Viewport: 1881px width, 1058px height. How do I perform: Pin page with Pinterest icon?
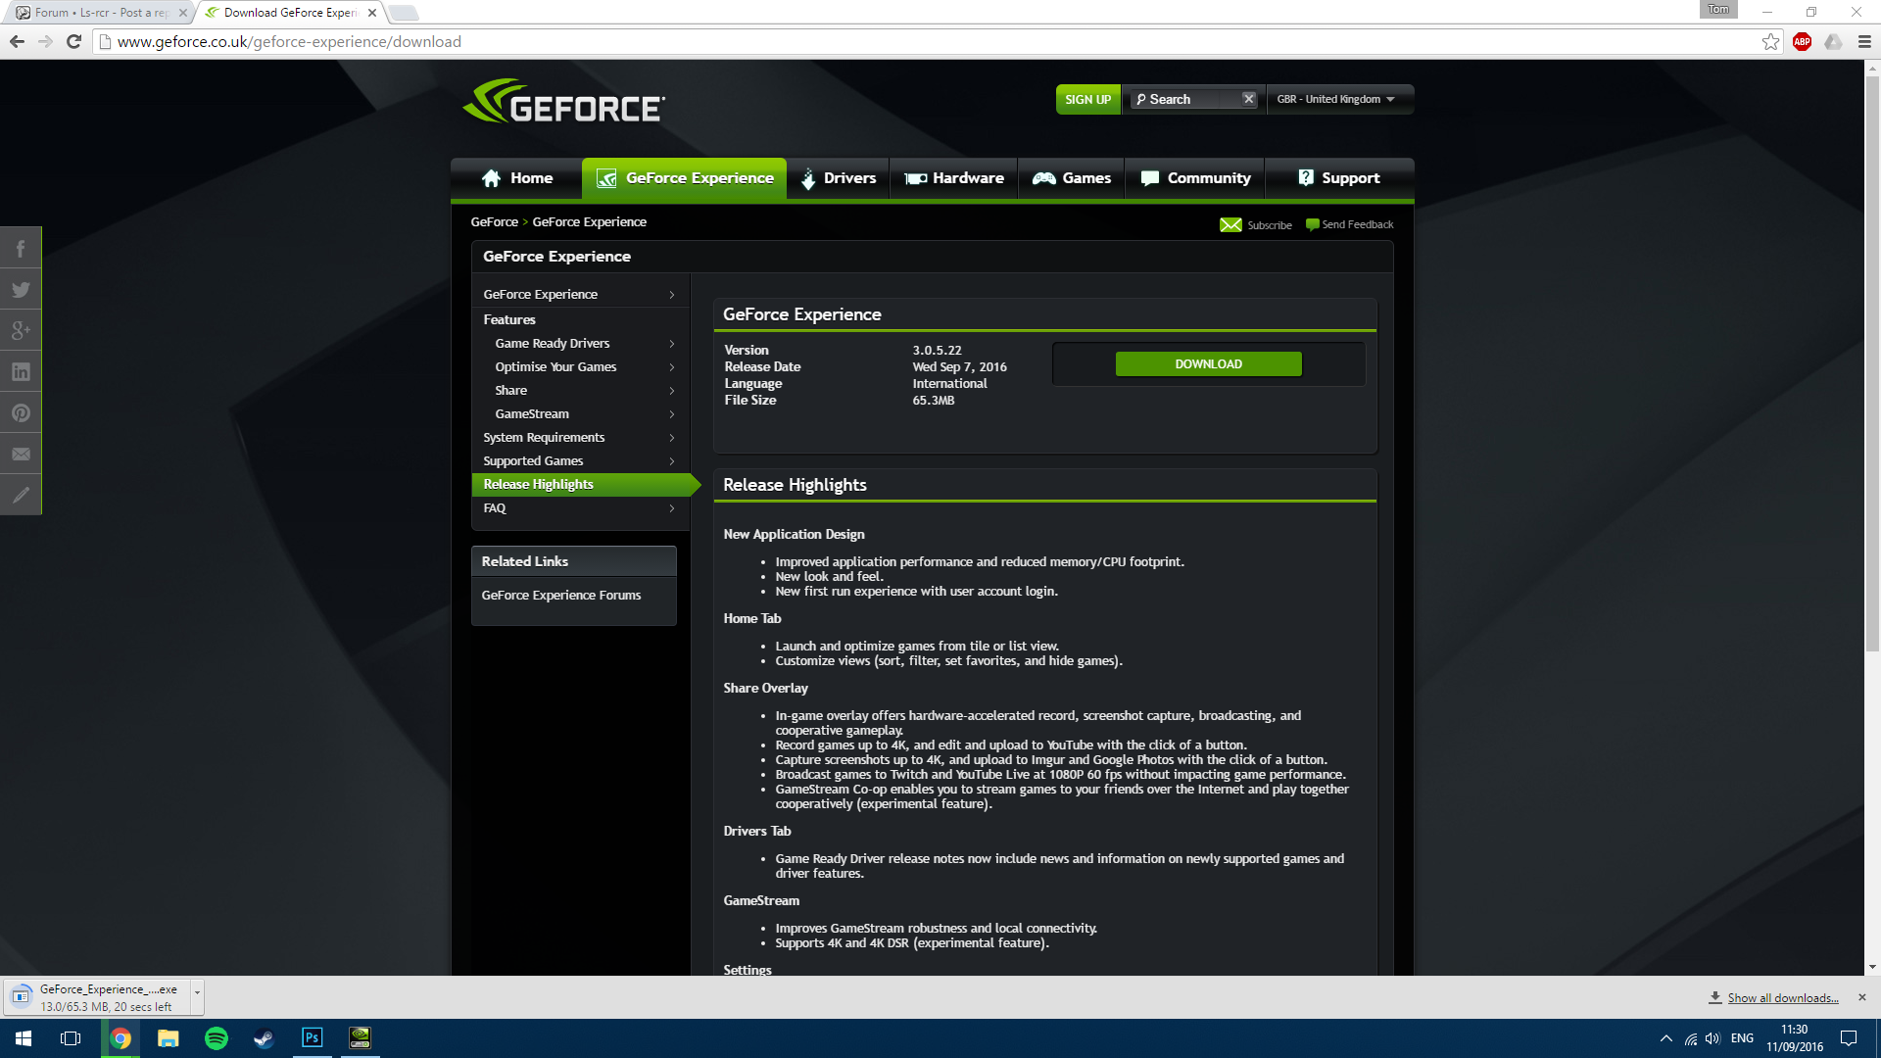pyautogui.click(x=21, y=413)
